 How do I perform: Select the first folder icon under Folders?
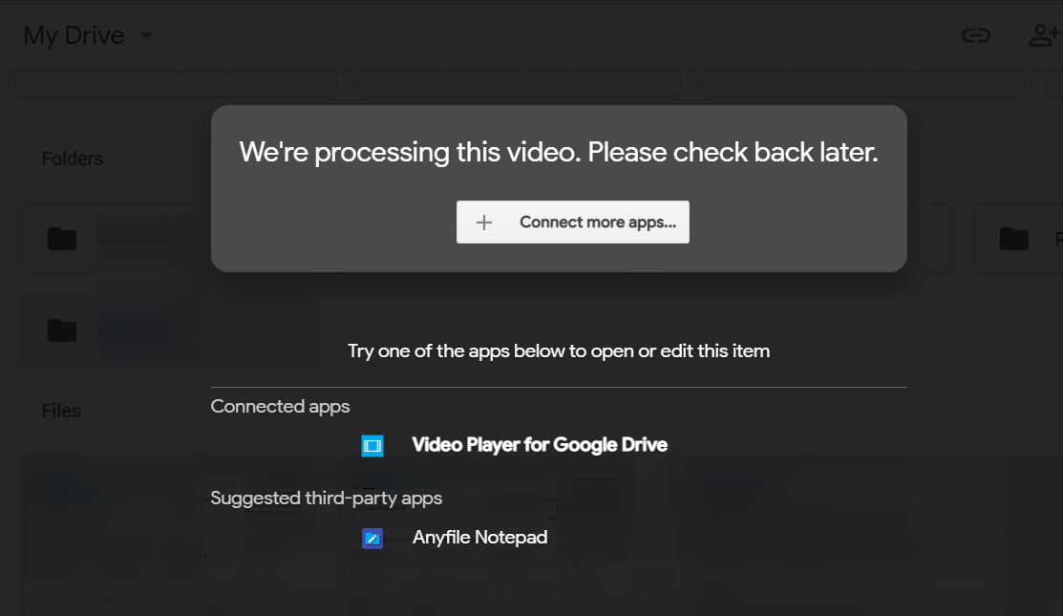point(62,239)
